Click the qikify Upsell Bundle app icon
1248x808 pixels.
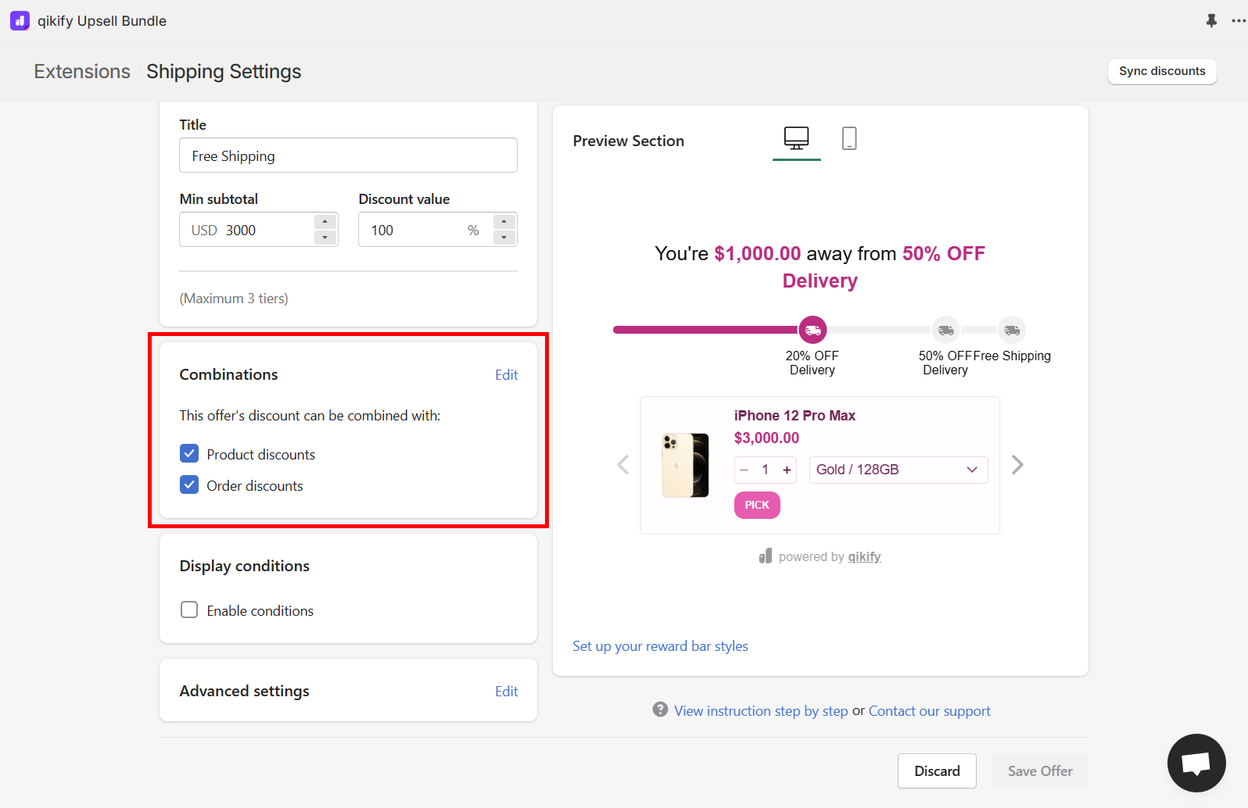tap(20, 21)
